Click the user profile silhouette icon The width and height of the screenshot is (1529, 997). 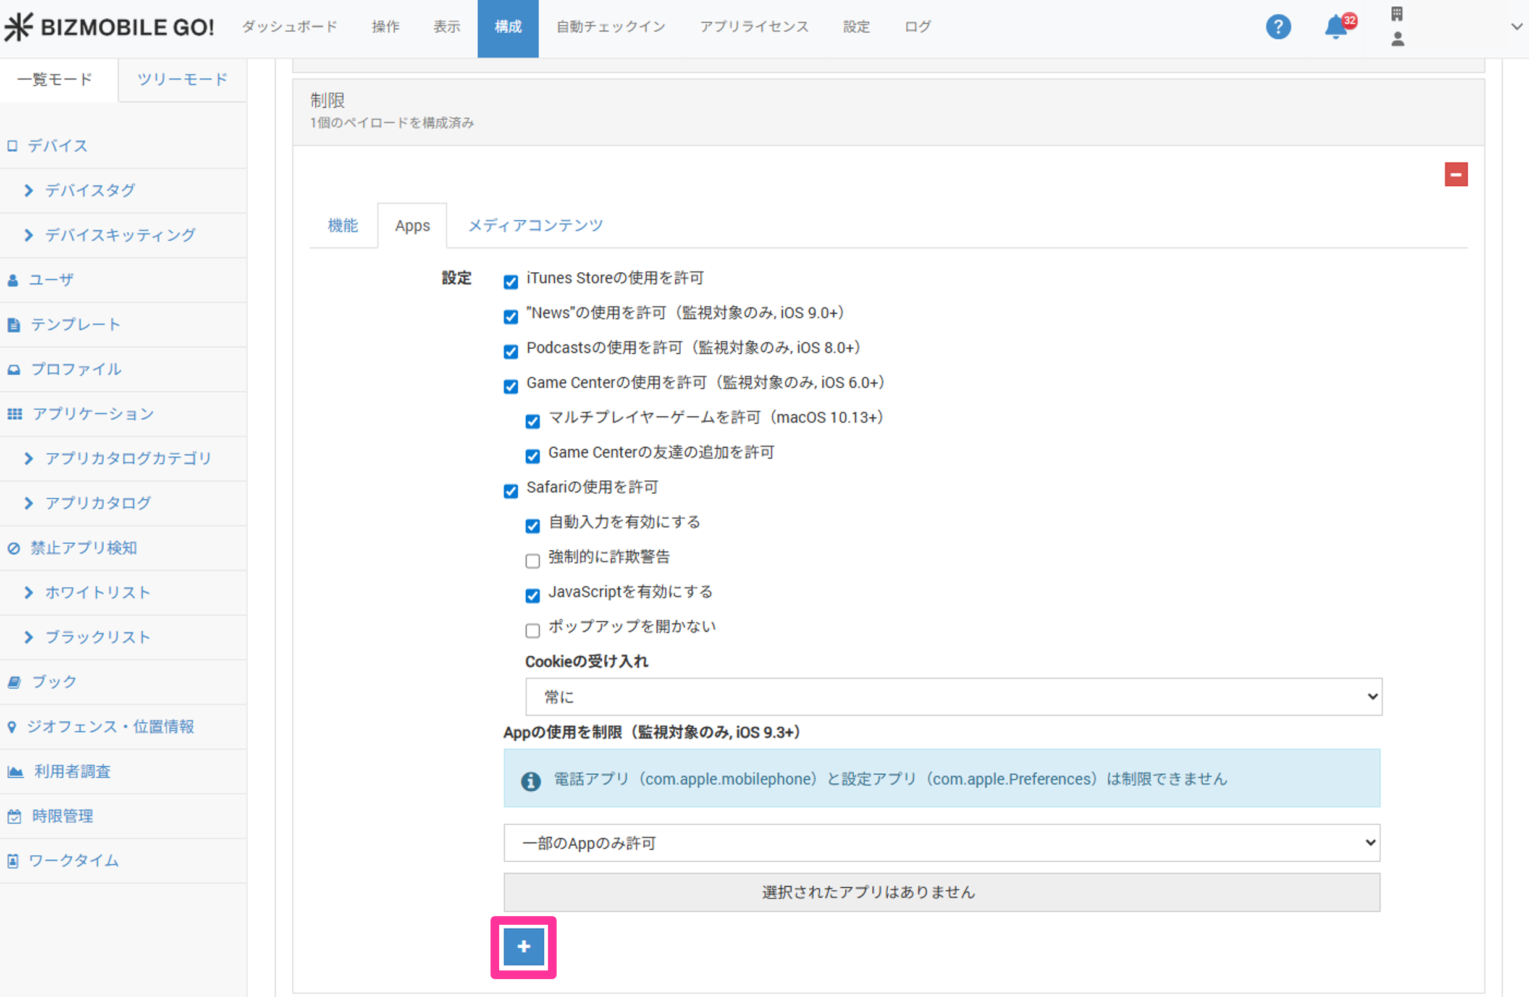click(1397, 40)
